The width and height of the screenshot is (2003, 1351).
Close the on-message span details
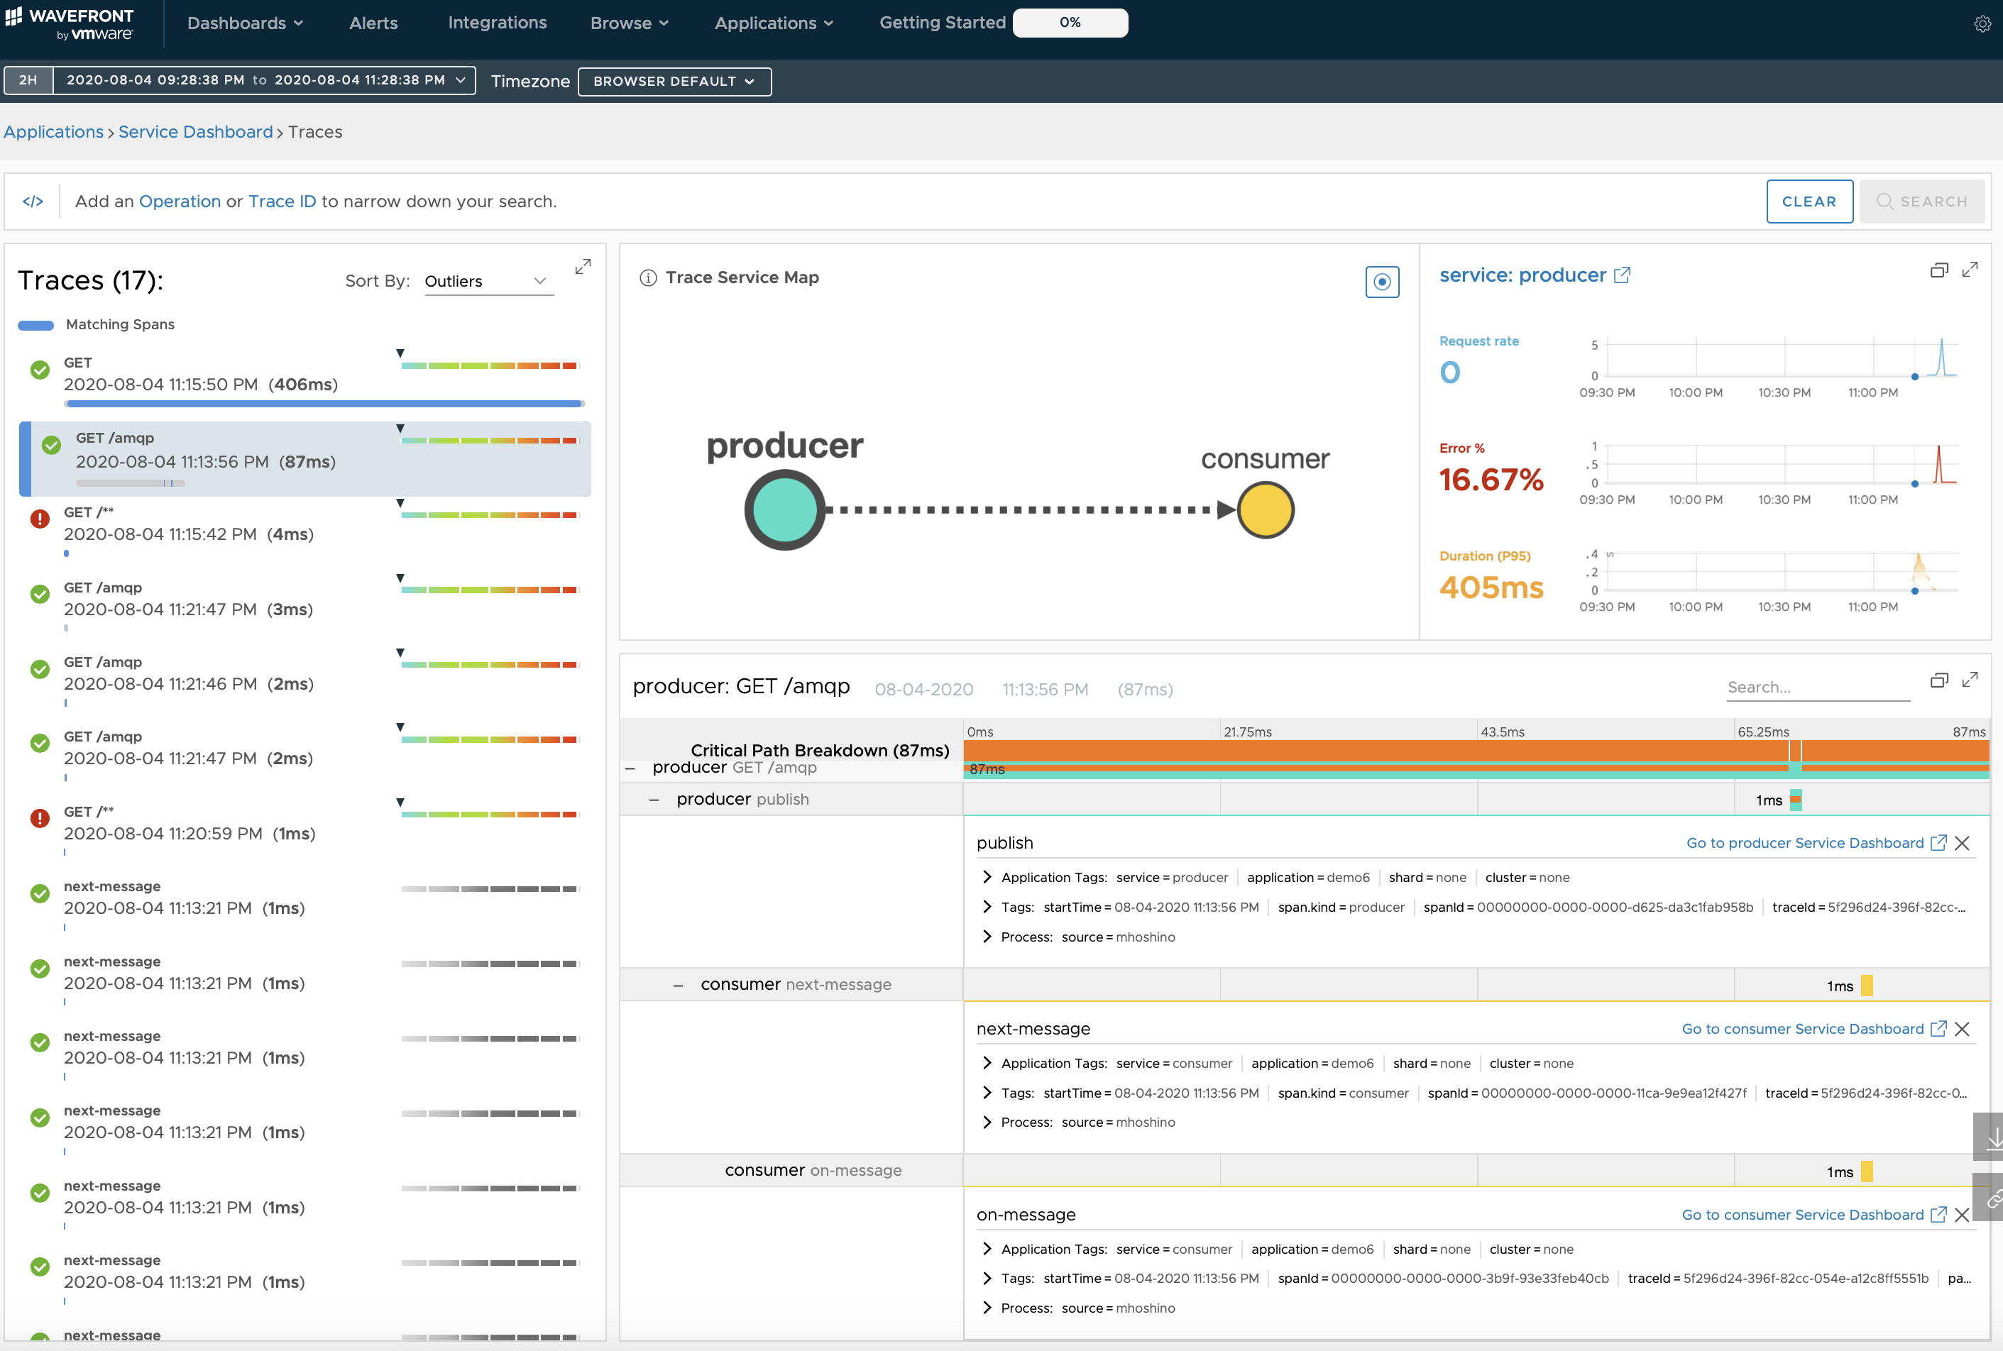pos(1962,1214)
